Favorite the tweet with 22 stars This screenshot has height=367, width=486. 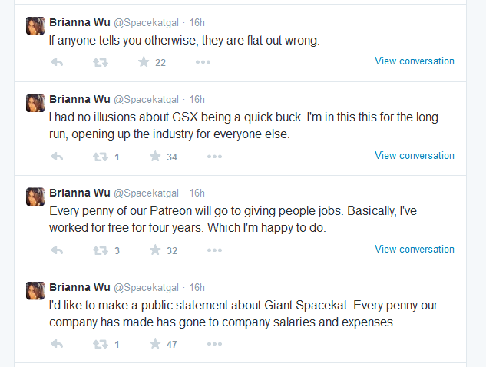click(x=144, y=62)
